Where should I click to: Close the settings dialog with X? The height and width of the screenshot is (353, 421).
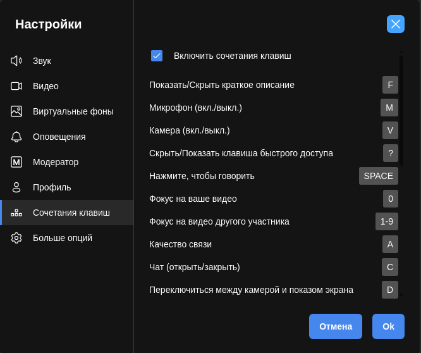396,24
